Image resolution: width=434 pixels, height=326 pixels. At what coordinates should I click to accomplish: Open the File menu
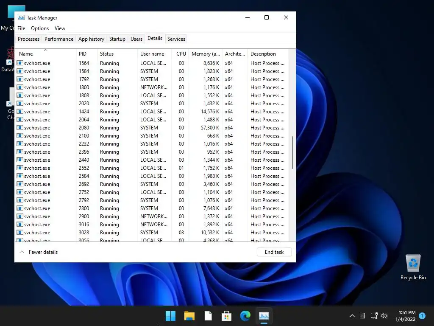(21, 28)
